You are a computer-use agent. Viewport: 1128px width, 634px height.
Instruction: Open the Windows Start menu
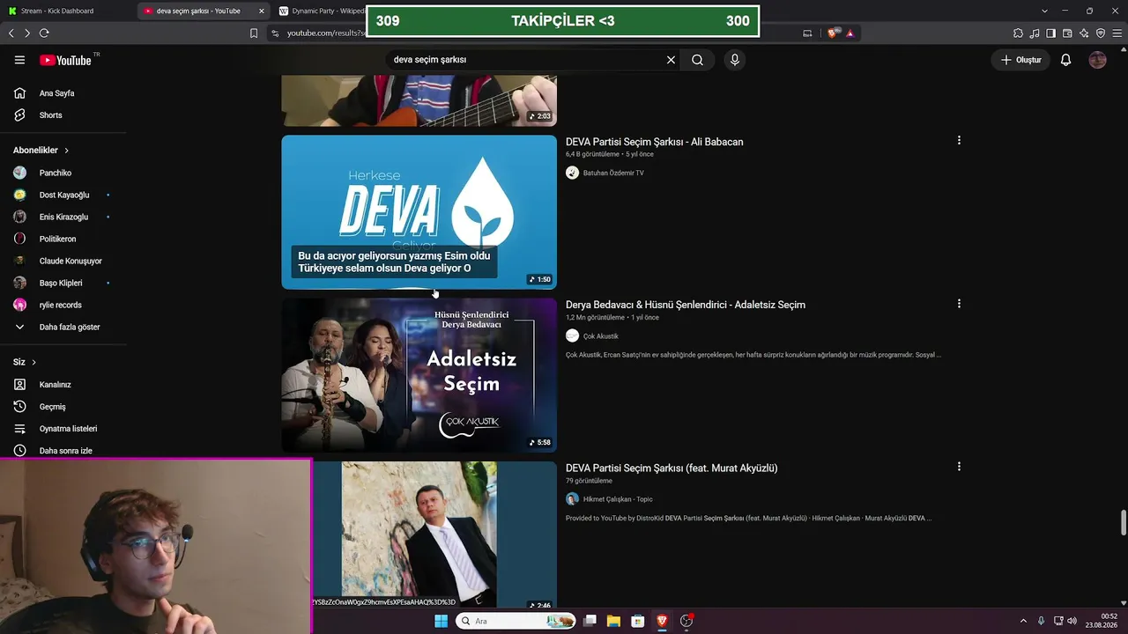[x=441, y=621]
